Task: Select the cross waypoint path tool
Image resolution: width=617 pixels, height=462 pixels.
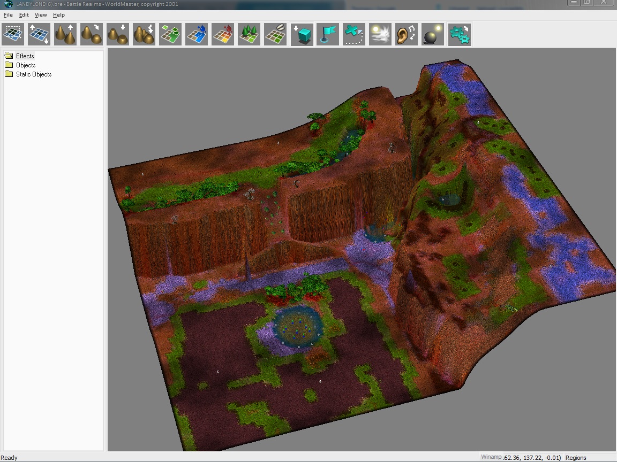Action: click(x=354, y=34)
